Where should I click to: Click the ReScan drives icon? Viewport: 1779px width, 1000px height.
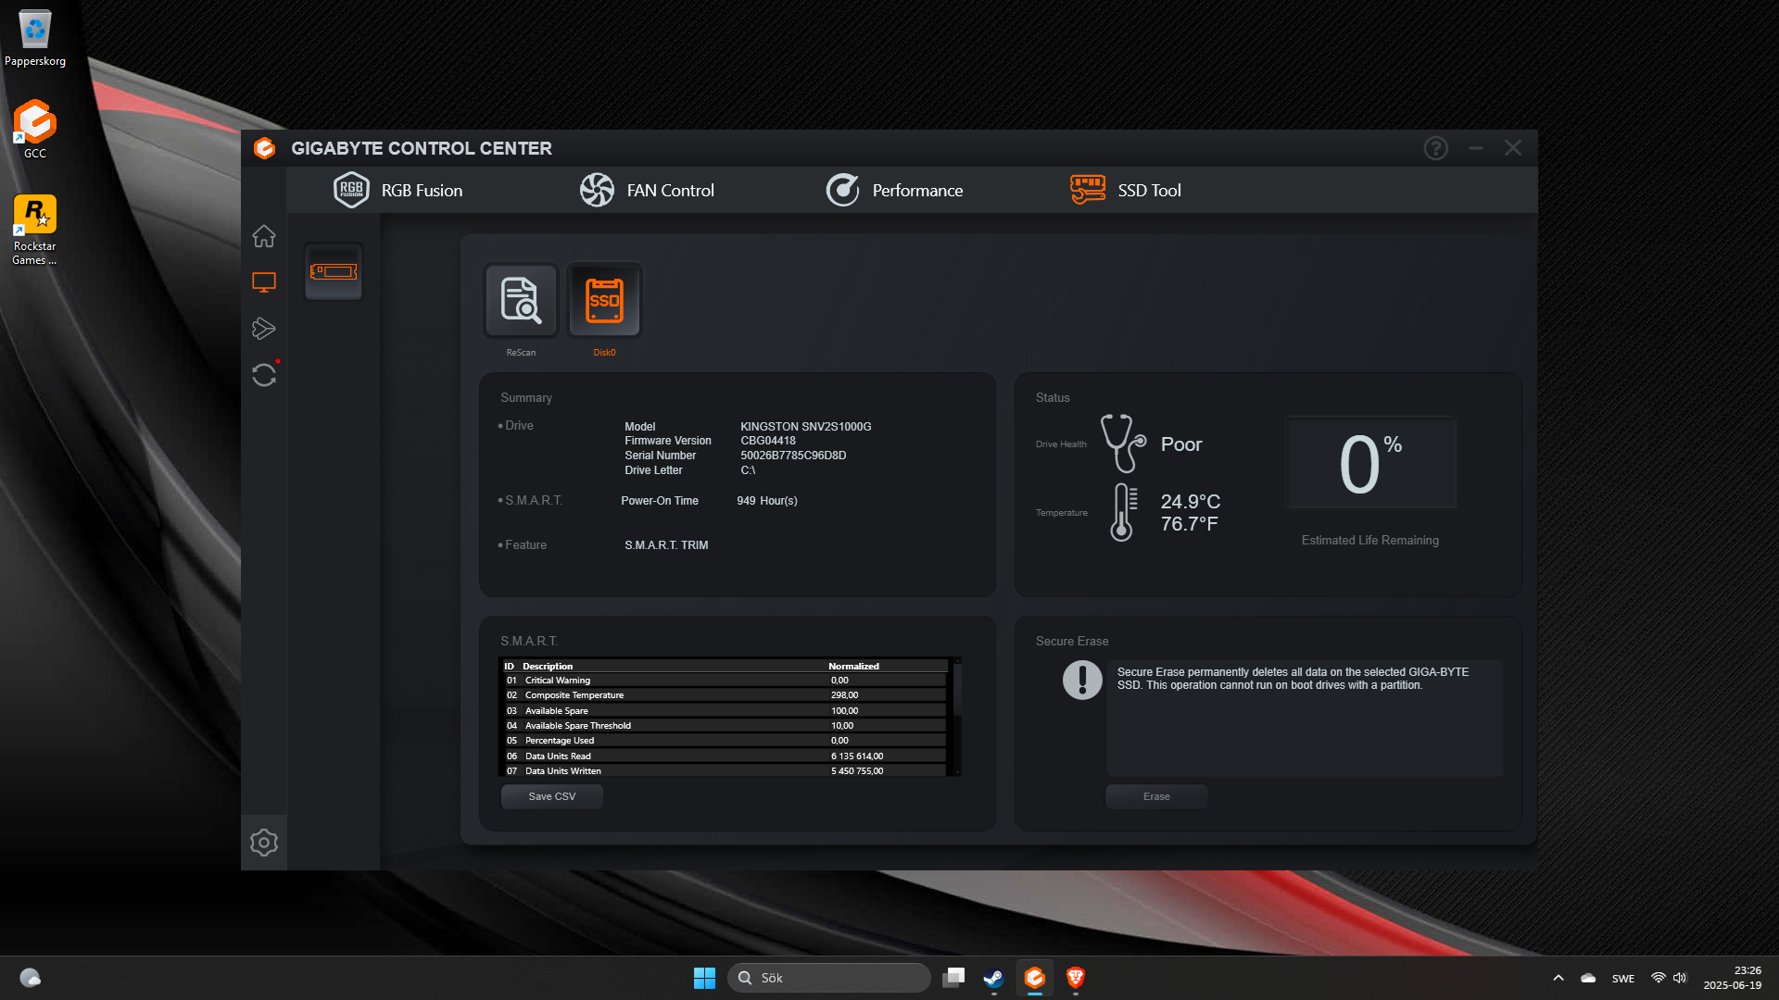(x=521, y=300)
